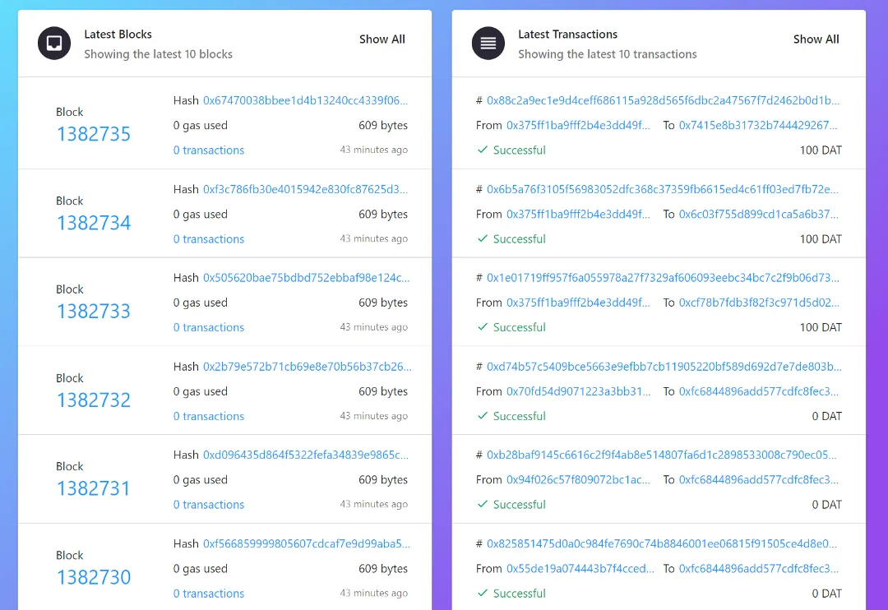Click 43 minutes ago in block 1382733 row

pos(374,327)
